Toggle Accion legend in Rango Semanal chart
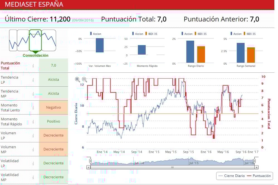 236,34
